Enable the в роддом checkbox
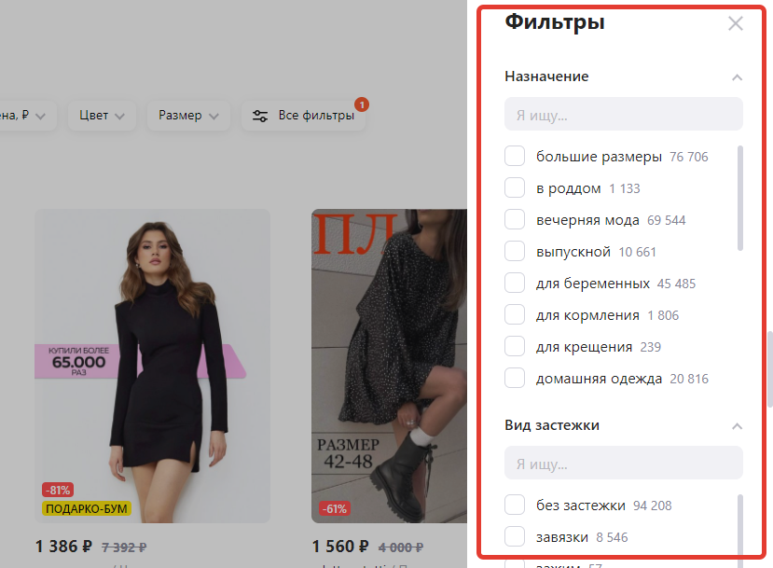The height and width of the screenshot is (568, 773). (x=514, y=187)
